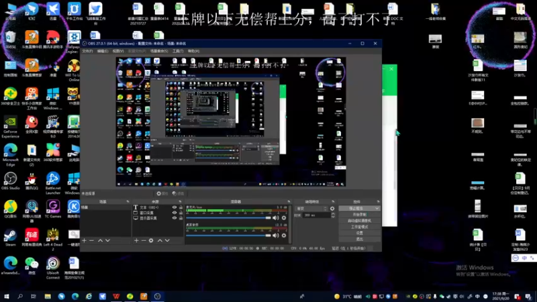Click the 启动虚拟摄像机 virtual camera button

click(x=359, y=221)
